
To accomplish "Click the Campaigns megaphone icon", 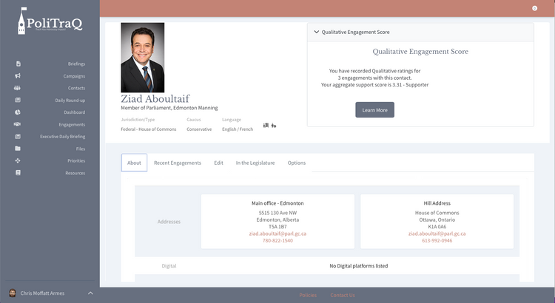I will pyautogui.click(x=18, y=76).
